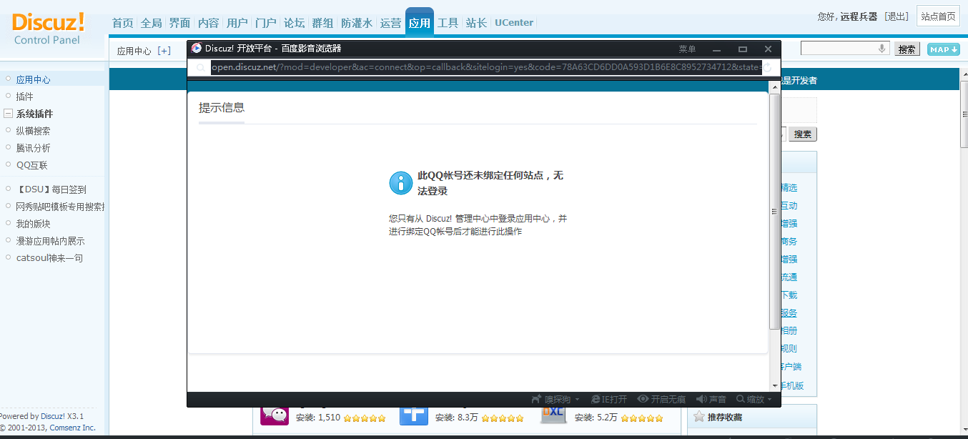Click the popup's 菜单 menu button
Screen dimensions: 968x439
click(687, 49)
